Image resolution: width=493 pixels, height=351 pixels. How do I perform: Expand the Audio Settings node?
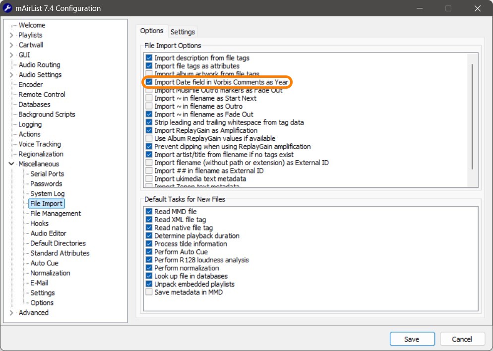(x=11, y=75)
